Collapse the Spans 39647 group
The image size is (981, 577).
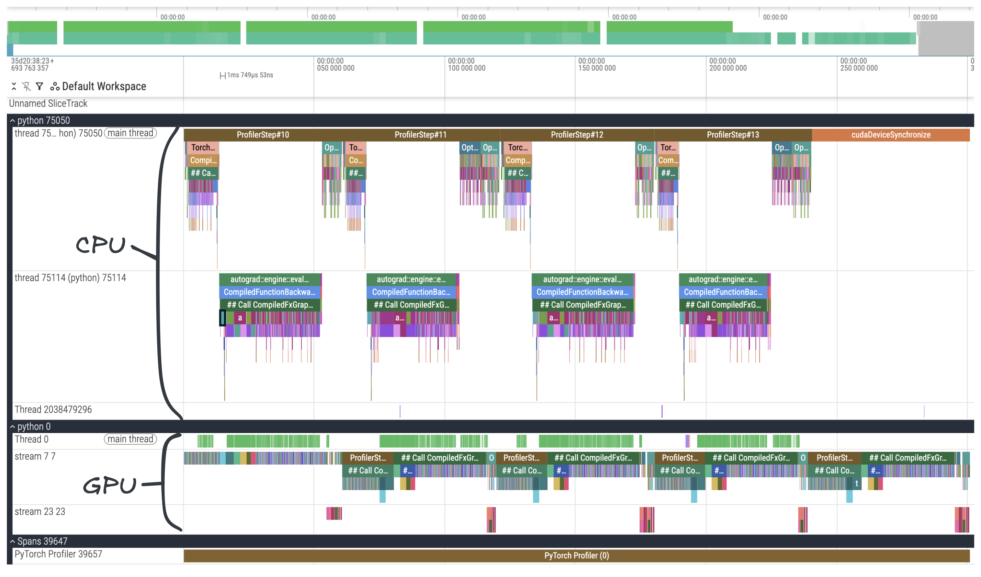tap(12, 541)
